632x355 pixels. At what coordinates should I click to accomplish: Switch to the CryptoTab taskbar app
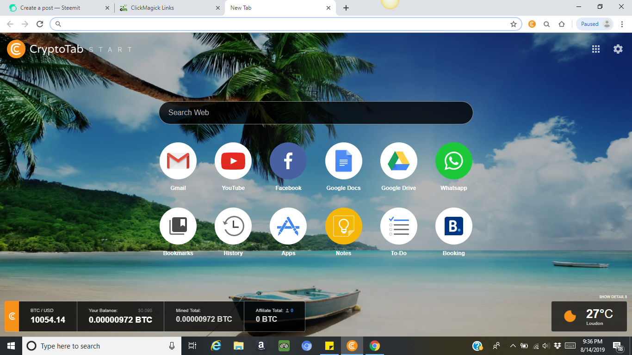pyautogui.click(x=352, y=346)
